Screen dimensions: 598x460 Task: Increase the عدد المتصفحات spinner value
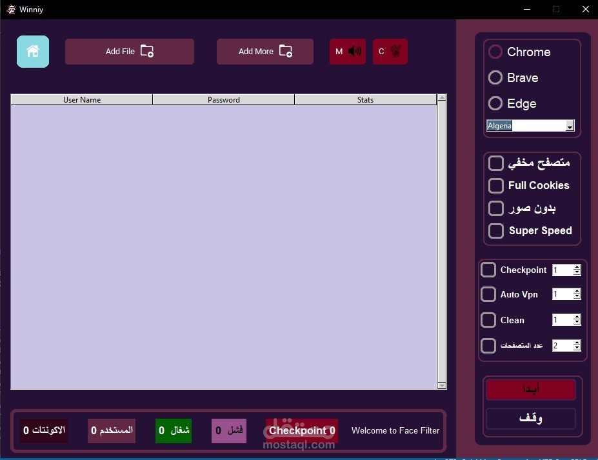point(577,343)
